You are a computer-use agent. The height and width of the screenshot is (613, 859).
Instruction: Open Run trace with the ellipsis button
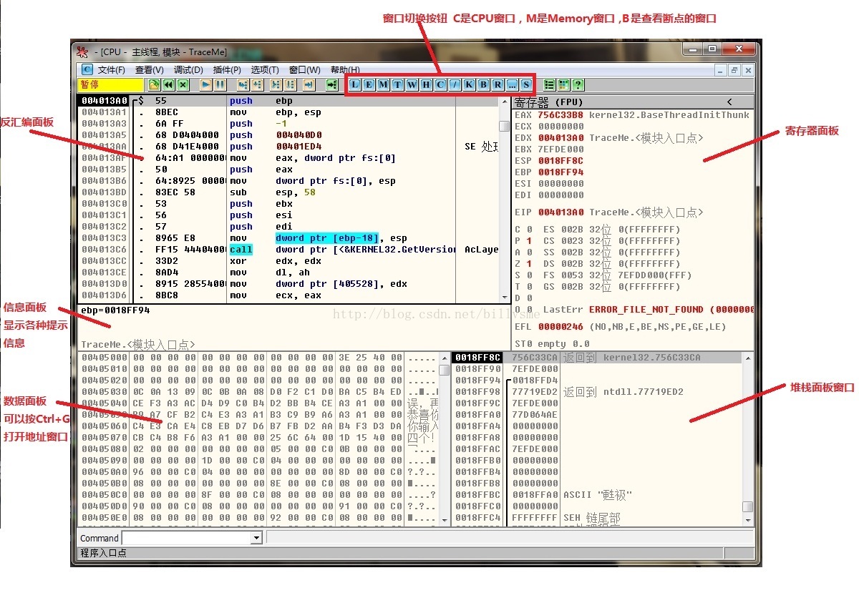point(513,84)
